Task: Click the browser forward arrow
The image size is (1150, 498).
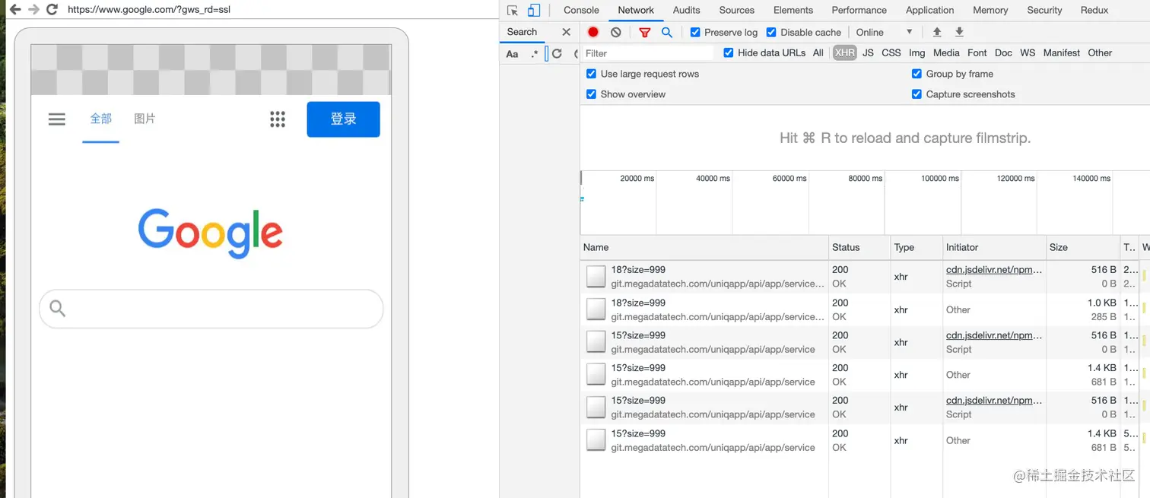Action: [33, 10]
